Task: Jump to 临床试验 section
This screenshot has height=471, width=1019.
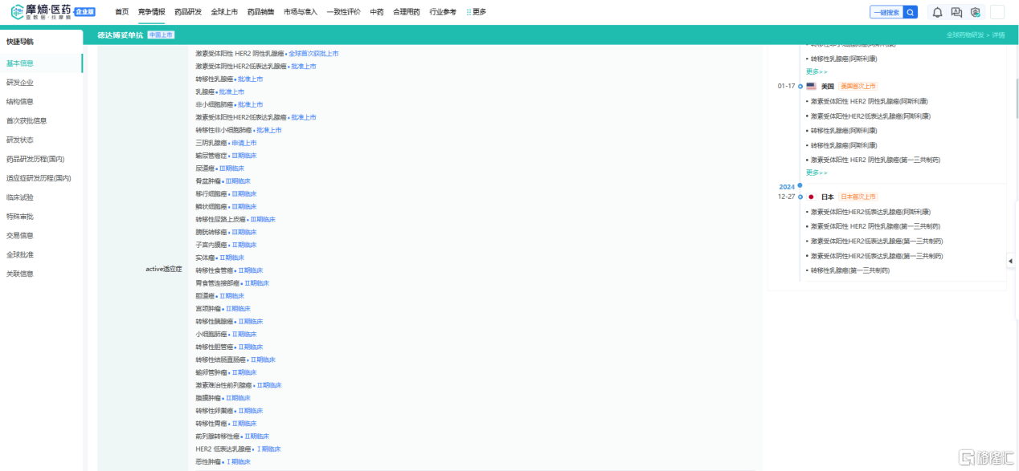Action: (x=20, y=197)
